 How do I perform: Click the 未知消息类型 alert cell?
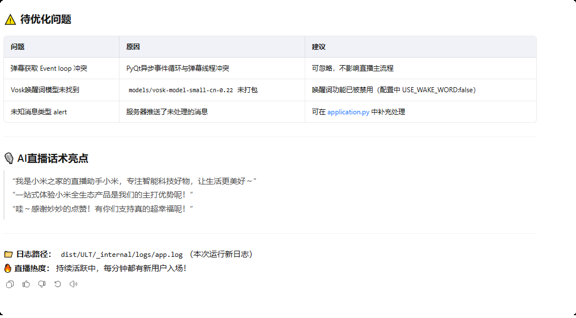[x=39, y=112]
